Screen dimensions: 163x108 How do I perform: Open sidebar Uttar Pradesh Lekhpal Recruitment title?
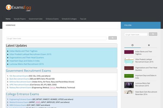[x=144, y=61]
